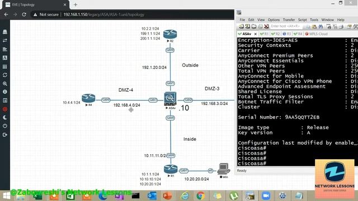Click the browser address bar URL
The width and height of the screenshot is (358, 201).
coord(103,15)
